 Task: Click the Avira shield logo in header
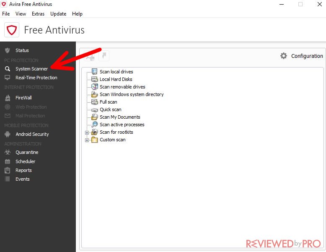12,30
